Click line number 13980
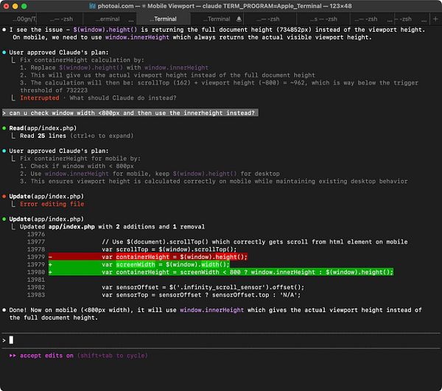The image size is (442, 391). tap(36, 272)
